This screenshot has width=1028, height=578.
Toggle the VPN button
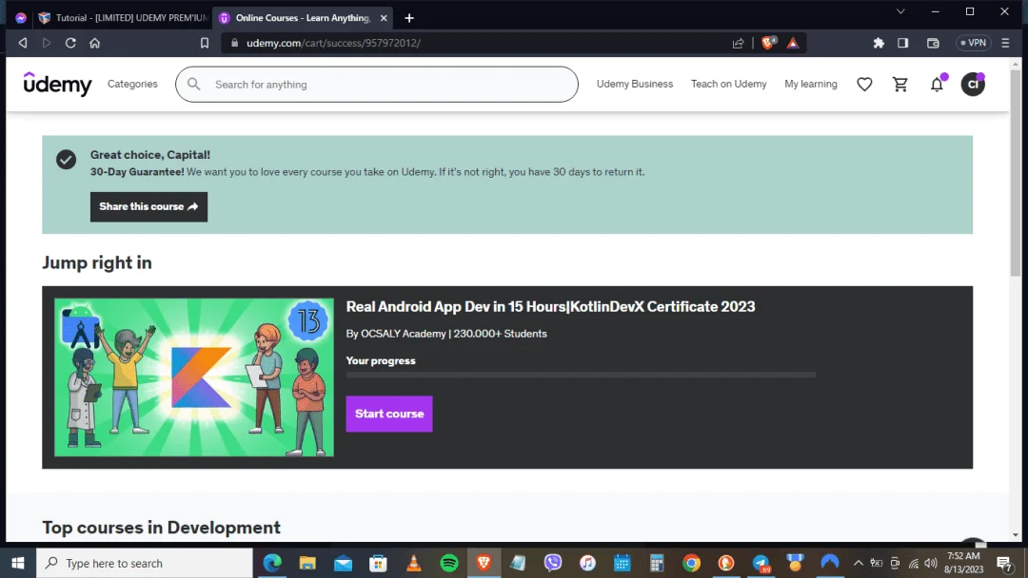pyautogui.click(x=973, y=43)
